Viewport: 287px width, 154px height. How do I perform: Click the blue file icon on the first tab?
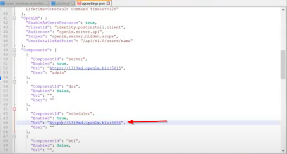2,2
